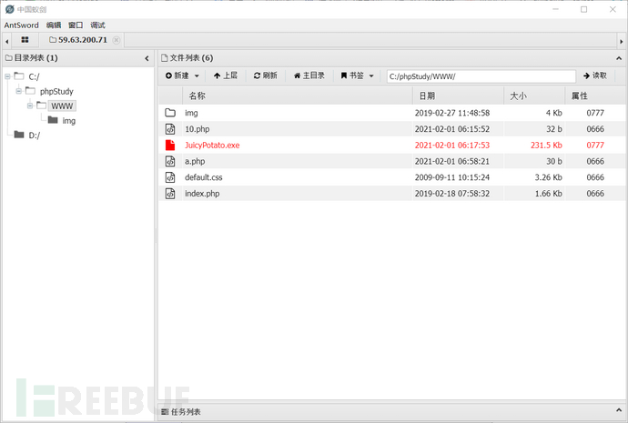Sort by 名称 column header
This screenshot has height=423, width=628.
(x=298, y=96)
